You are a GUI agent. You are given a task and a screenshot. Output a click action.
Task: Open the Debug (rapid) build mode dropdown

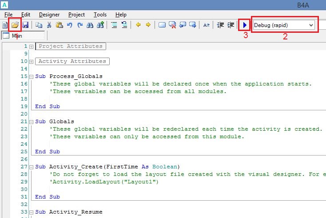click(x=284, y=25)
